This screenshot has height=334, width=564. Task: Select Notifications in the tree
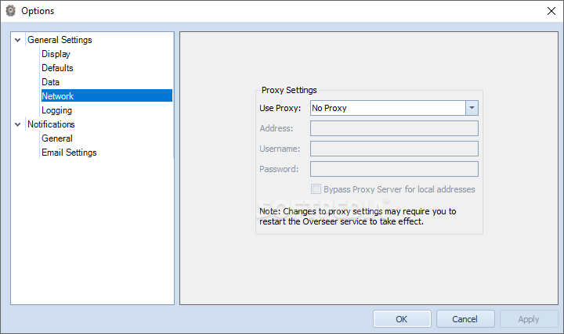pos(51,124)
